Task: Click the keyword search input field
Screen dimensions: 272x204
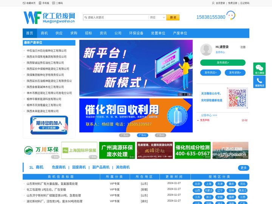Action: point(116,17)
